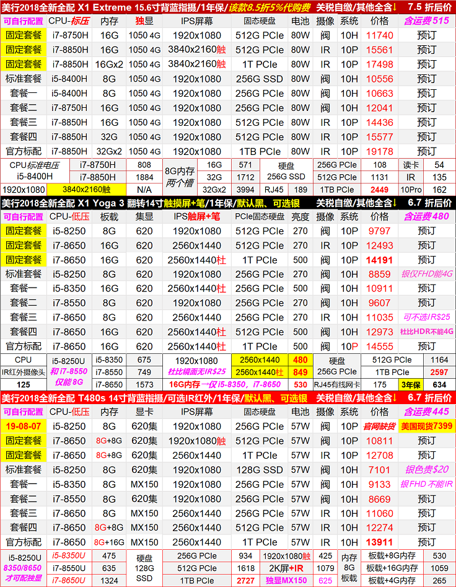Click the 杜比HDR不能4G note
The width and height of the screenshot is (456, 587).
pos(426,332)
